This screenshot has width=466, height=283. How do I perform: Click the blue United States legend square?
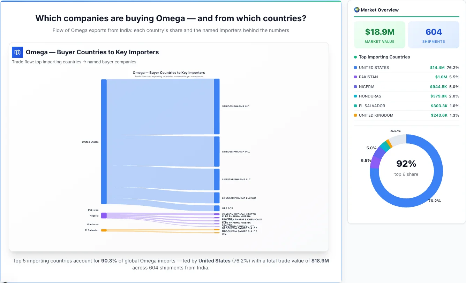(x=356, y=67)
